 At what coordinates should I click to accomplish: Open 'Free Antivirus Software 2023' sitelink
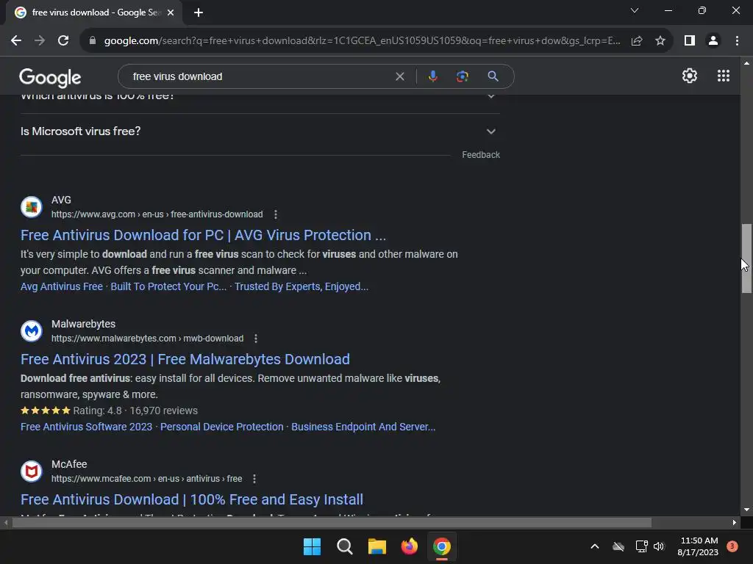tap(87, 427)
